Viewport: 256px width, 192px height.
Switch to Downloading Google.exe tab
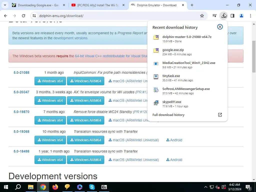pos(38,5)
